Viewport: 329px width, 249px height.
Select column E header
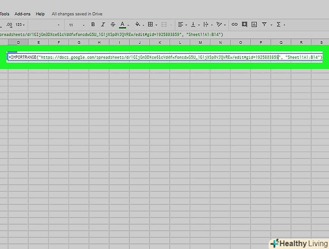(x=38, y=42)
